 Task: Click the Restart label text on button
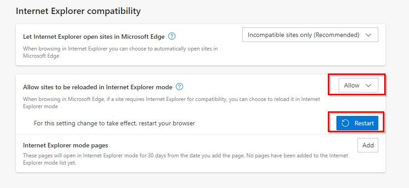[x=363, y=123]
